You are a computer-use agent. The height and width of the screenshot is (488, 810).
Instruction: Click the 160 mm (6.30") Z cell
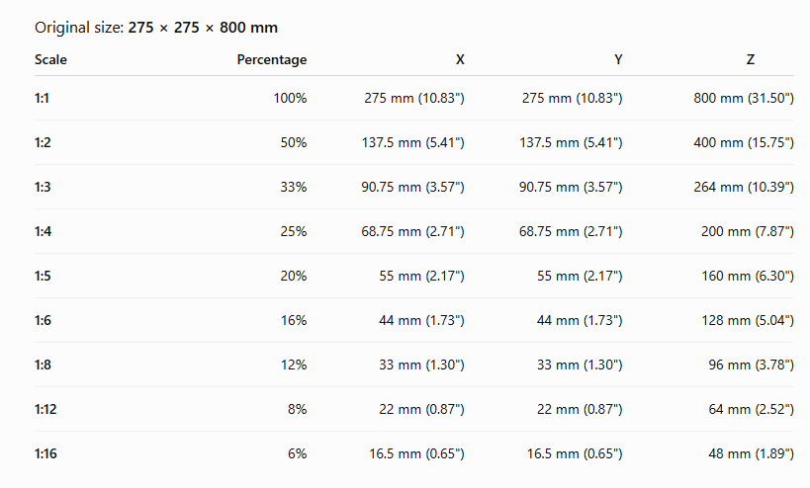tap(748, 276)
